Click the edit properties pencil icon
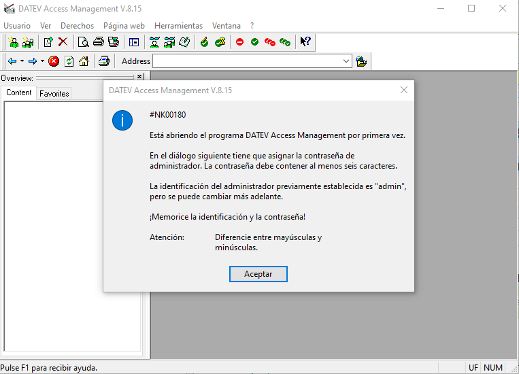 (x=48, y=42)
